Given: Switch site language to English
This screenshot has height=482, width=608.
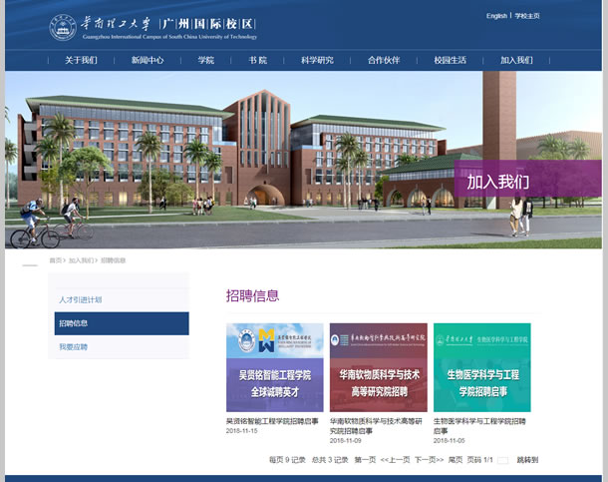Looking at the screenshot, I should (x=496, y=16).
